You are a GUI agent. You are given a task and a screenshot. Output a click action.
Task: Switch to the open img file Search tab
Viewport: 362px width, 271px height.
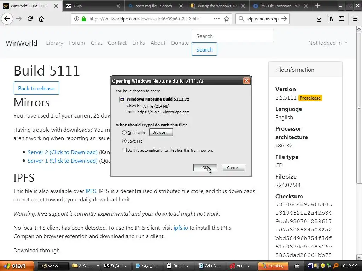tap(156, 6)
